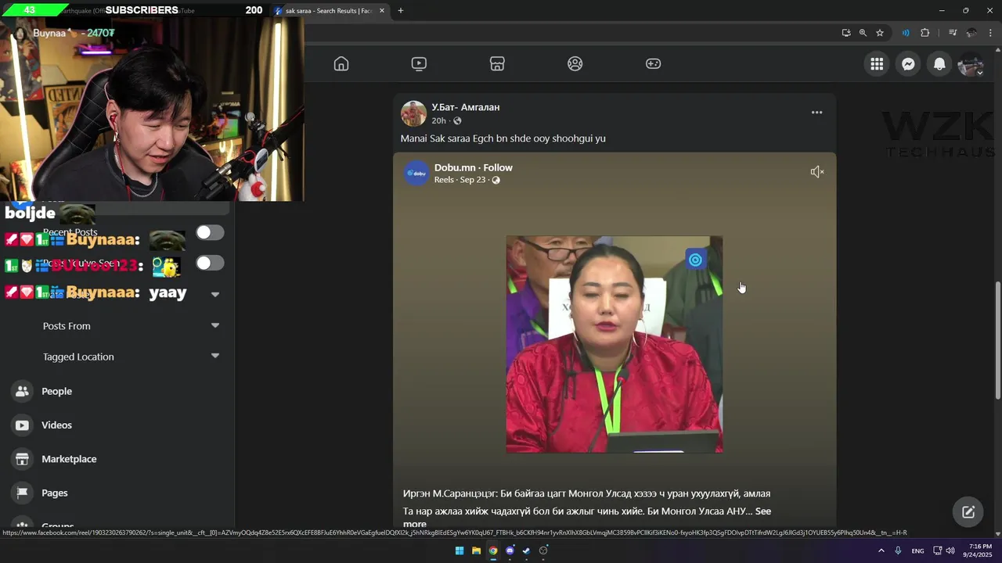Open the Dobu.mn page name
1002x563 pixels.
[455, 167]
